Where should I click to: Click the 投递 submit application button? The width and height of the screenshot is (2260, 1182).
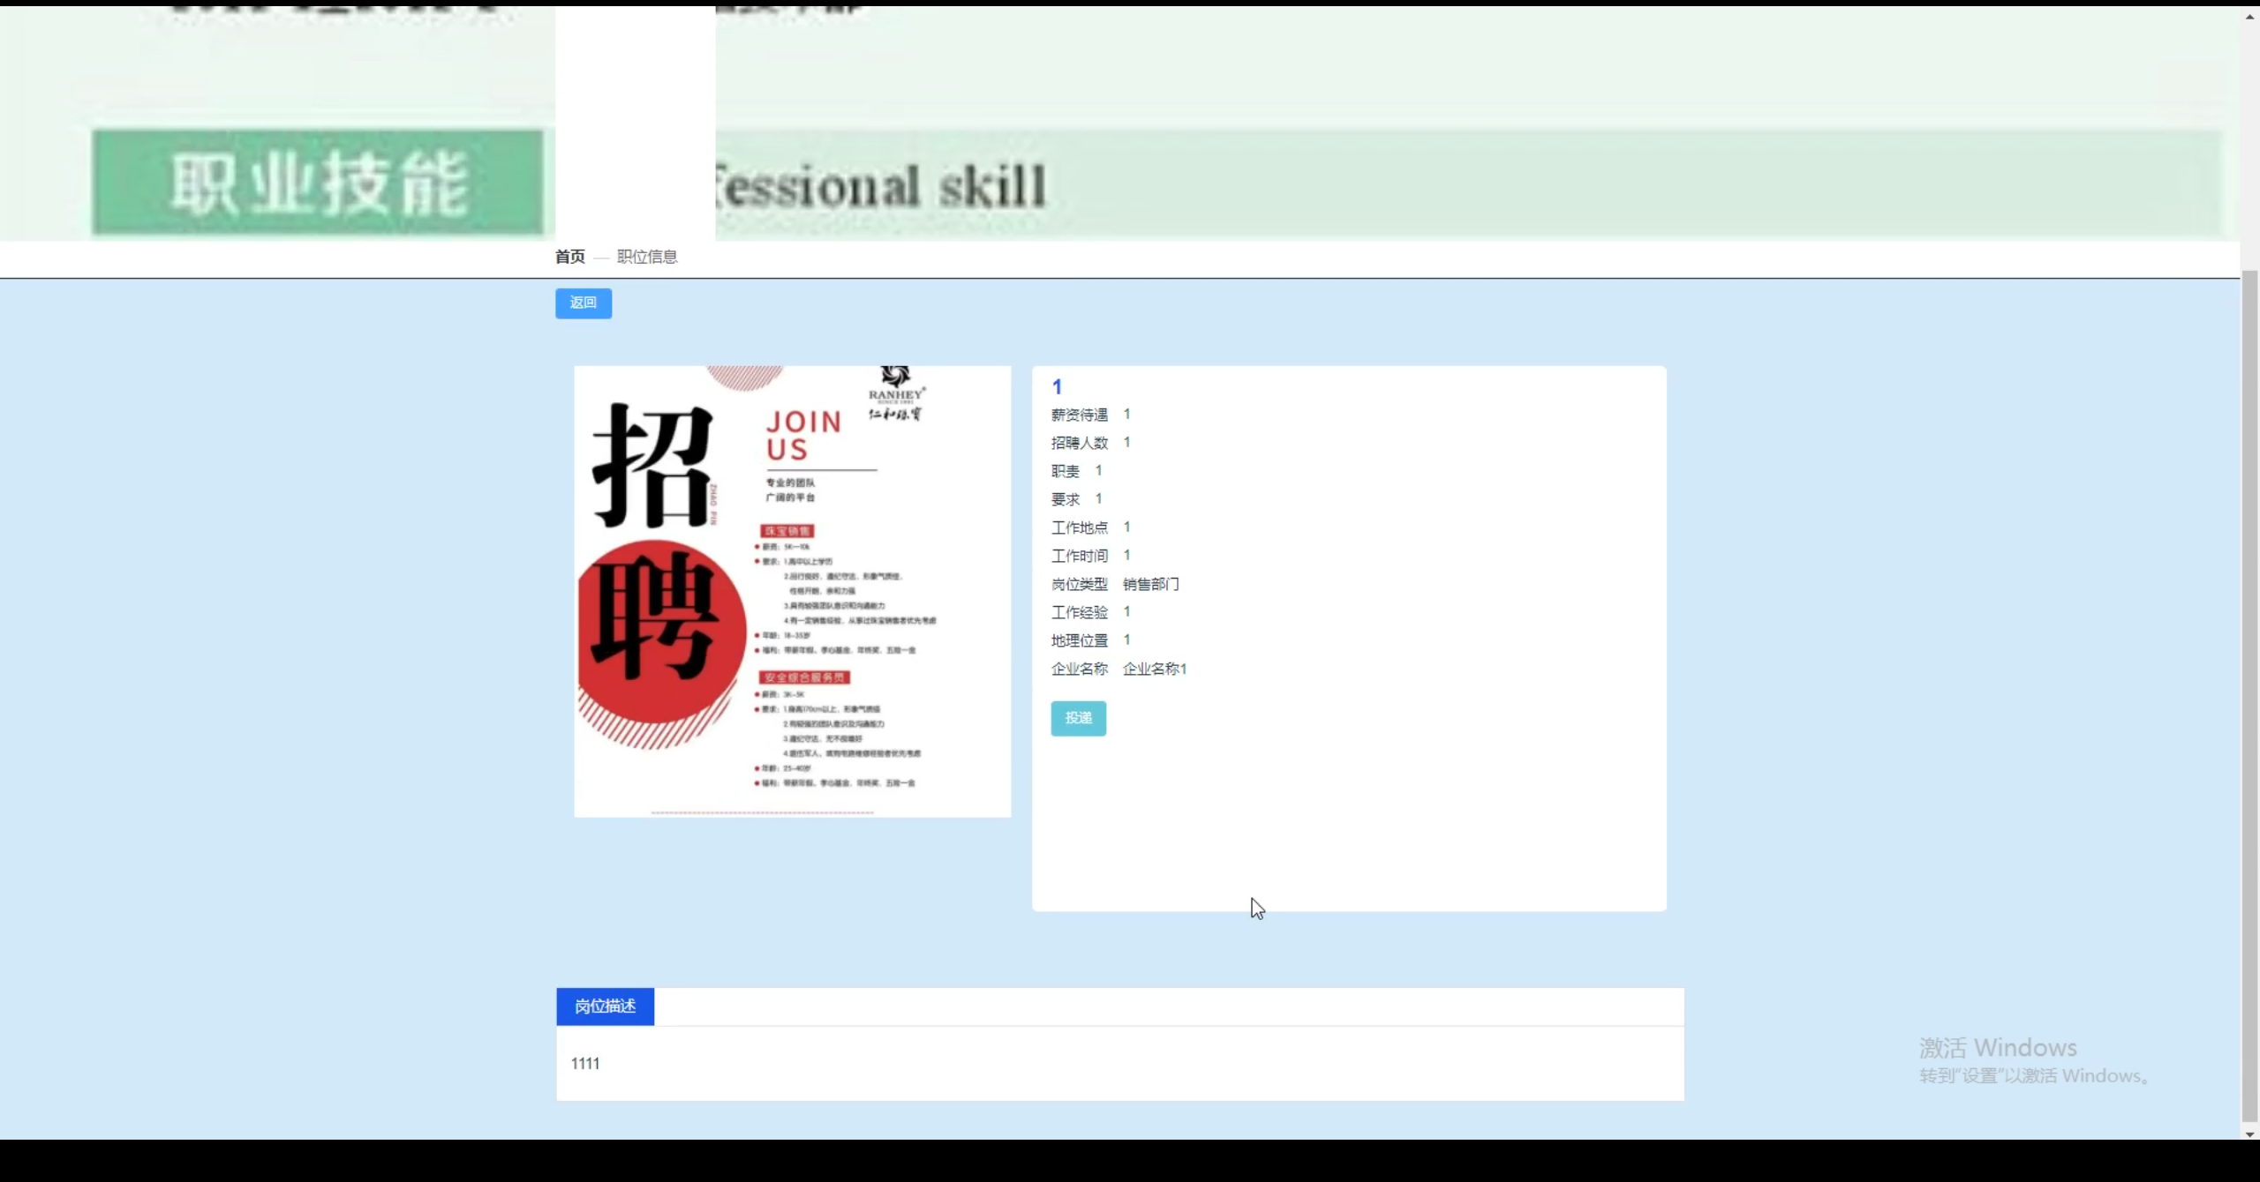(x=1078, y=718)
